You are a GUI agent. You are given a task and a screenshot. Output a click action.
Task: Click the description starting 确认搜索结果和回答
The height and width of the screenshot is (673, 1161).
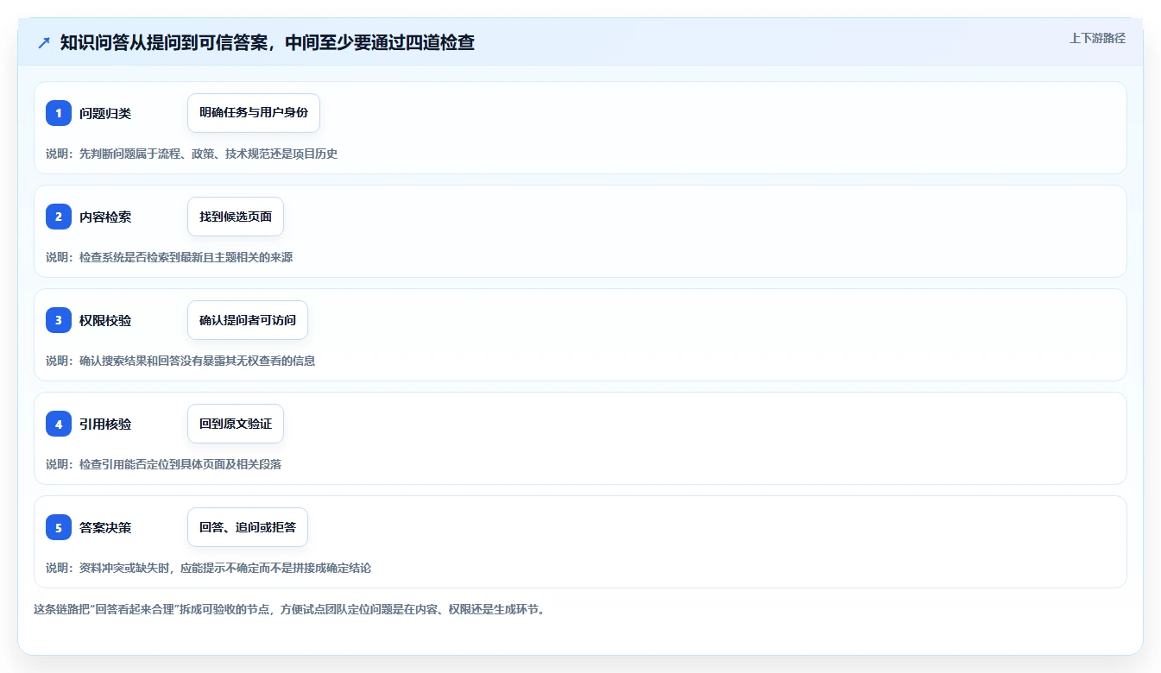[180, 361]
